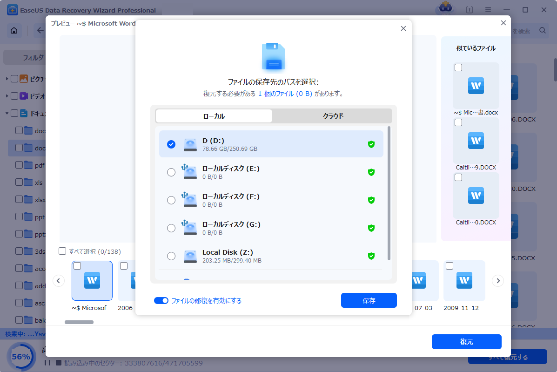
Task: Click the 保存 button
Action: 369,301
